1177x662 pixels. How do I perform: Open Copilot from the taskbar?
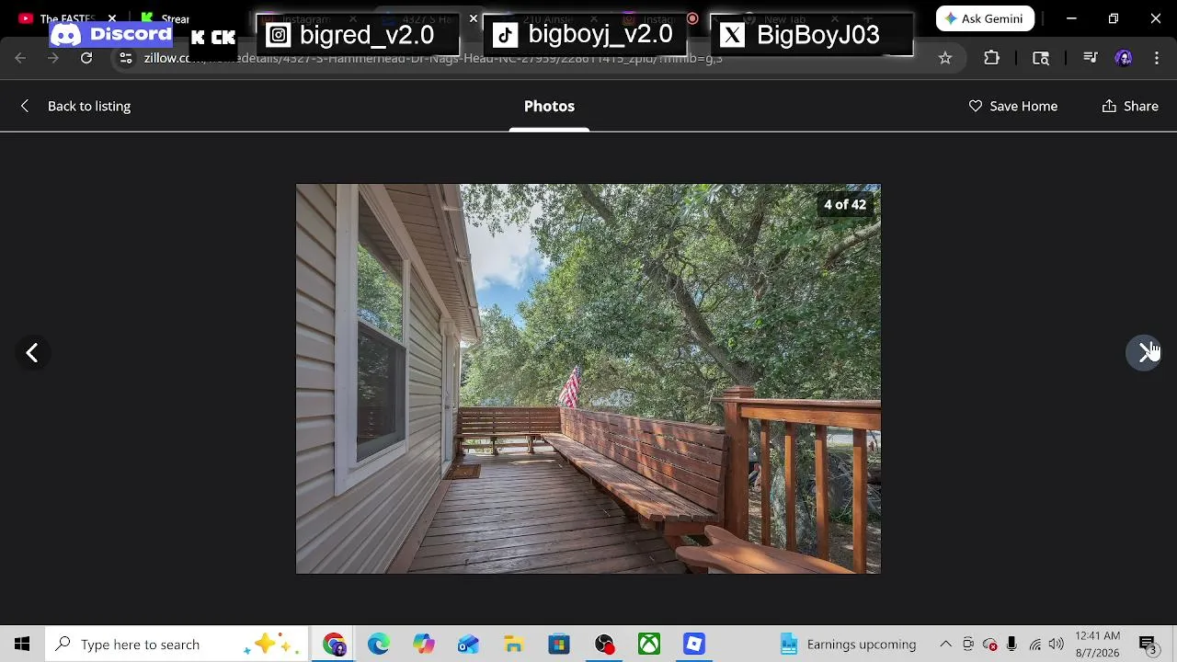(x=424, y=645)
